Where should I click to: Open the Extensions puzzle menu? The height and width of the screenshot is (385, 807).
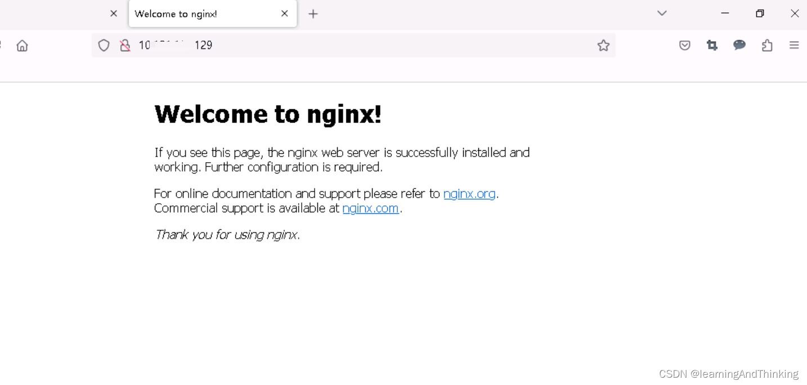(x=767, y=46)
